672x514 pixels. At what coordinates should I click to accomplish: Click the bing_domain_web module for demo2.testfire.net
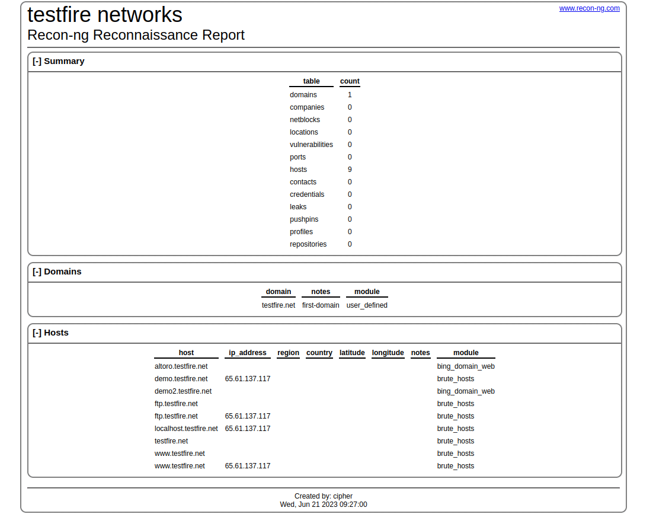(466, 391)
